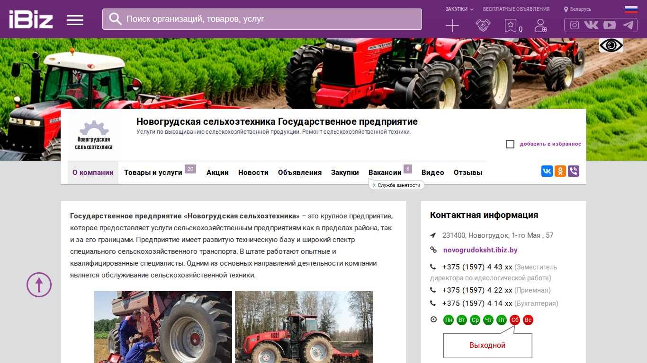The height and width of the screenshot is (363, 647).
Task: Open iBiz YouTube channel
Action: 610,25
